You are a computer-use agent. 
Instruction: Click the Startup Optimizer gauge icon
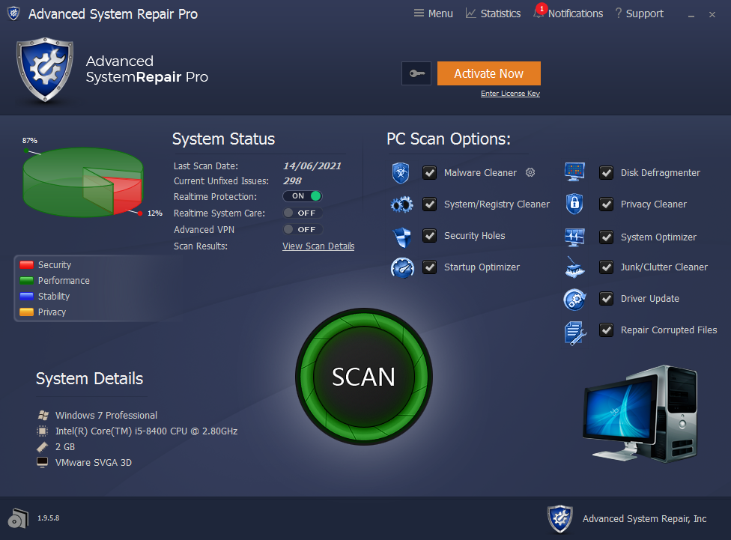[402, 267]
